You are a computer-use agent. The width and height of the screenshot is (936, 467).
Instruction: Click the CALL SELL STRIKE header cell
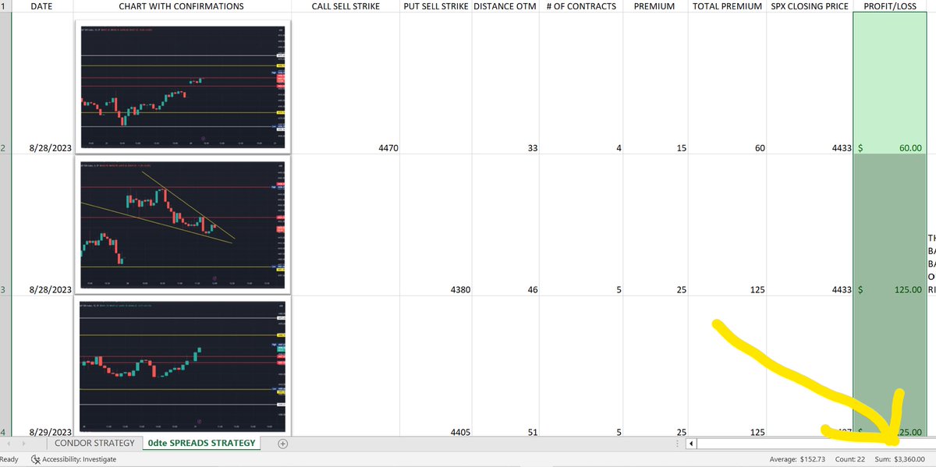[x=346, y=6]
